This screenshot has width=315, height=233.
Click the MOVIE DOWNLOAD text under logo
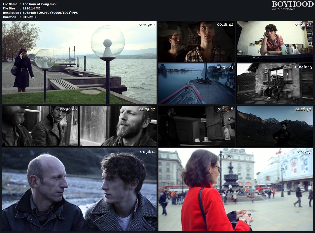284,9
